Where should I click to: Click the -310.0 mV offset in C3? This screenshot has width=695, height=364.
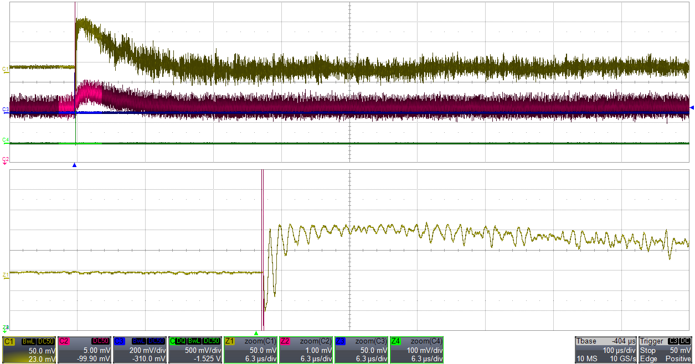click(149, 359)
